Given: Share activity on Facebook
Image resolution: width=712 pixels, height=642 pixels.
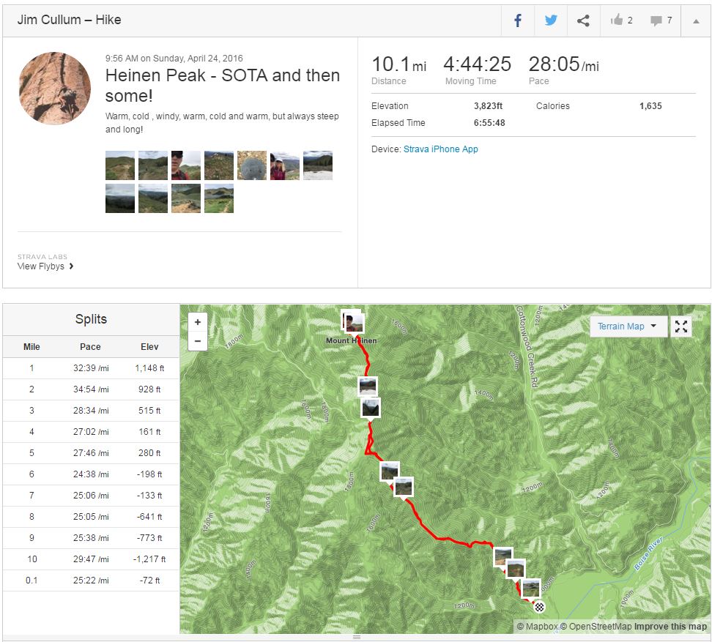Looking at the screenshot, I should coord(518,20).
